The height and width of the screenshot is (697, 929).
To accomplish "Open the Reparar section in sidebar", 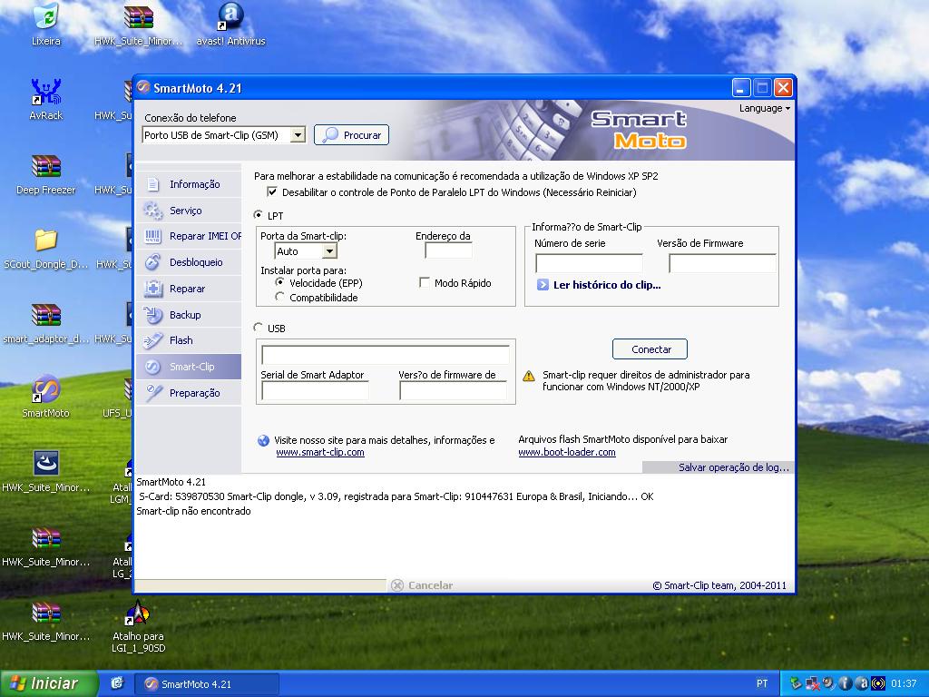I will click(x=189, y=289).
